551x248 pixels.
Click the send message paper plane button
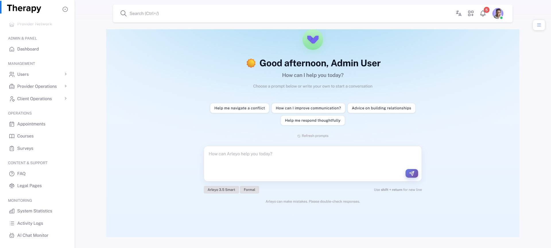click(x=412, y=173)
